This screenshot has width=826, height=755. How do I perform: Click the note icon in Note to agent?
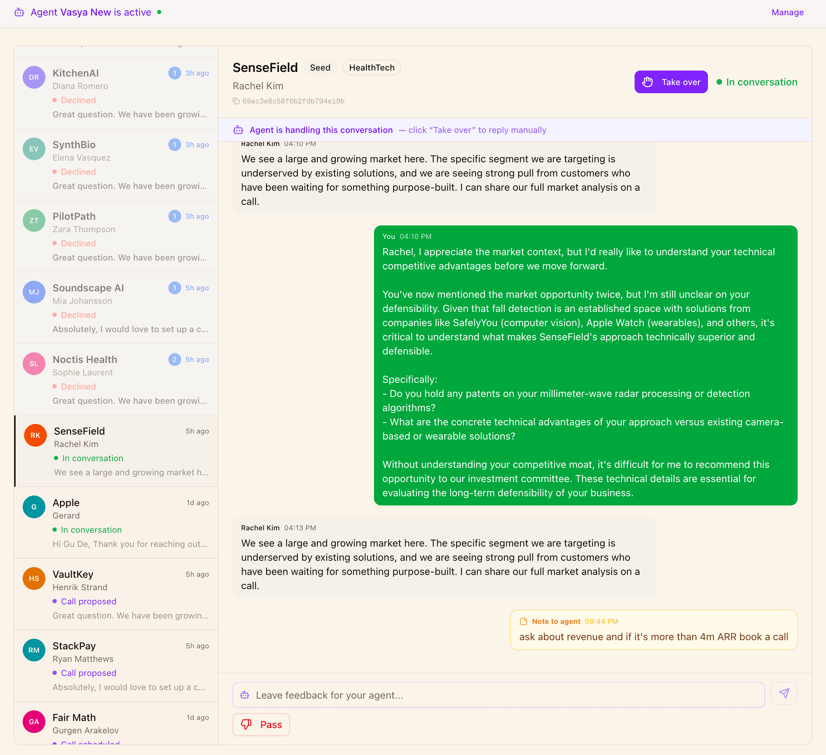click(x=523, y=621)
